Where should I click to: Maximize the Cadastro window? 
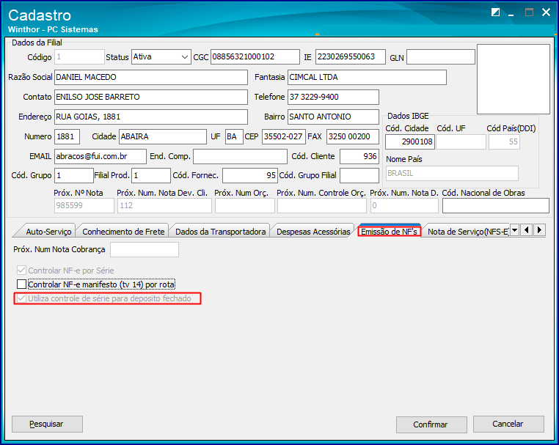(529, 12)
